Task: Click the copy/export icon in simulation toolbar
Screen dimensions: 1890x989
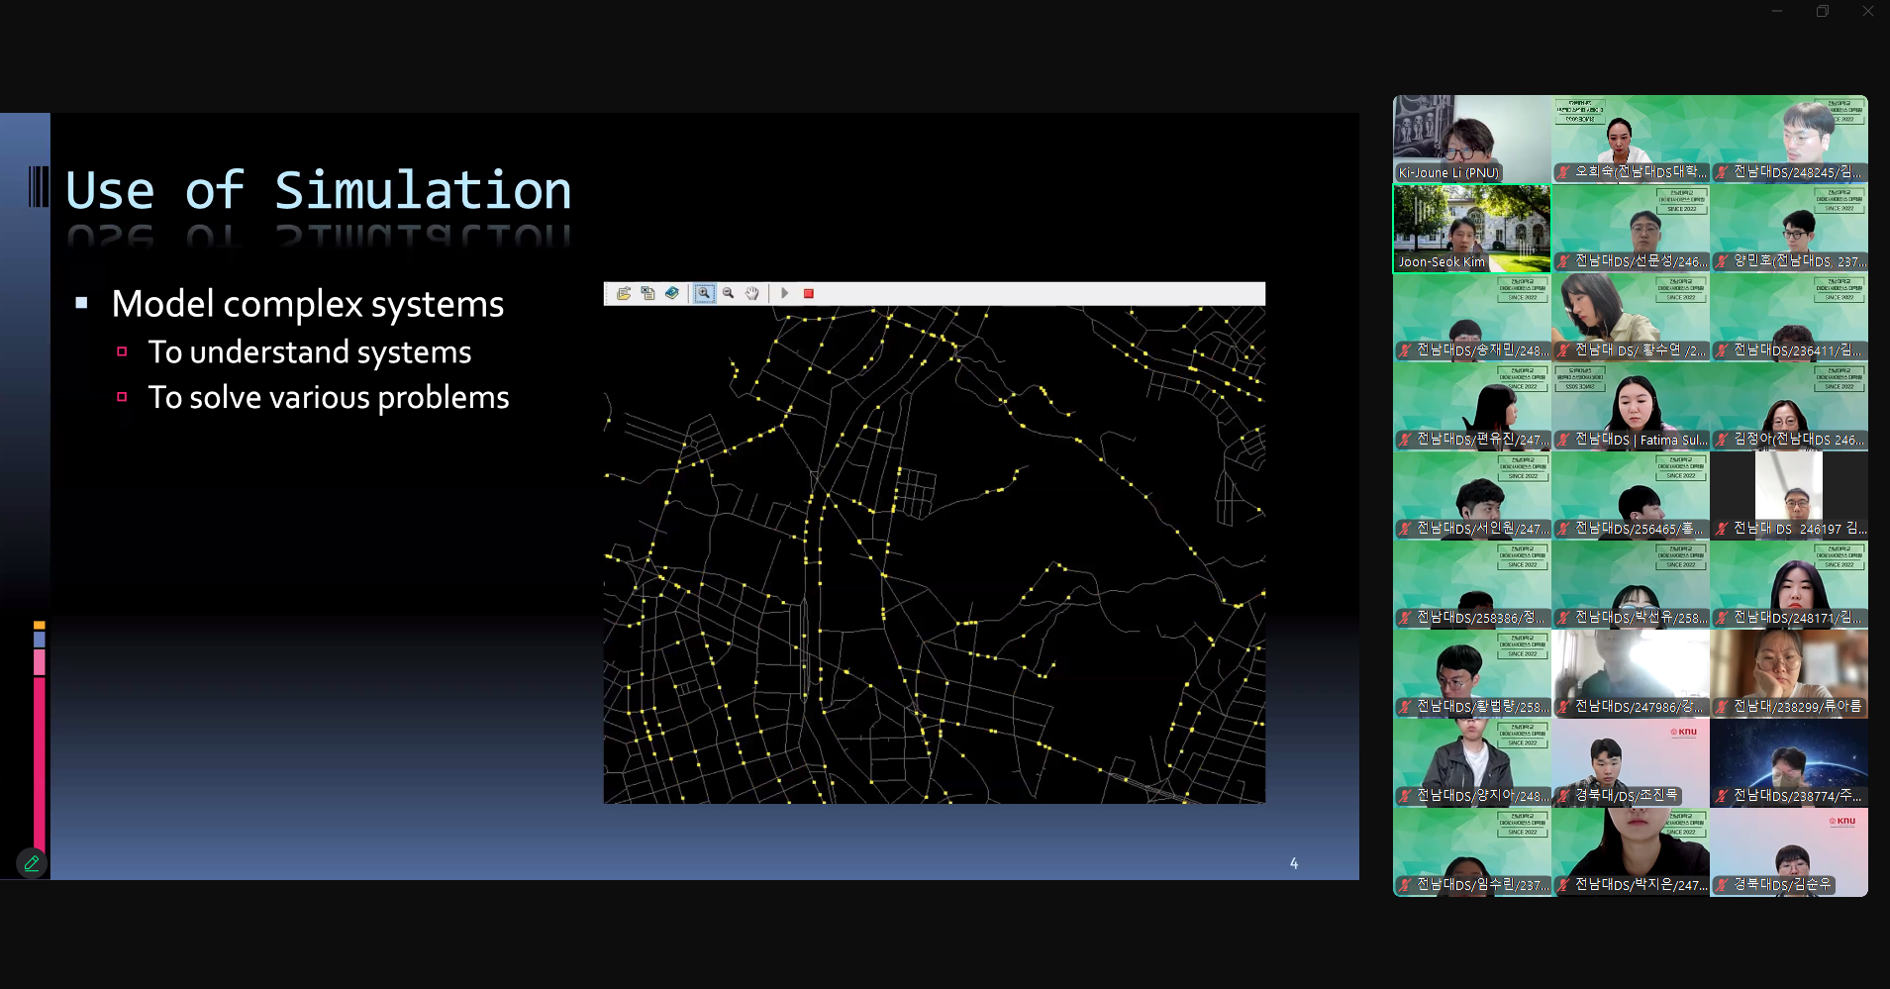Action: (x=647, y=293)
